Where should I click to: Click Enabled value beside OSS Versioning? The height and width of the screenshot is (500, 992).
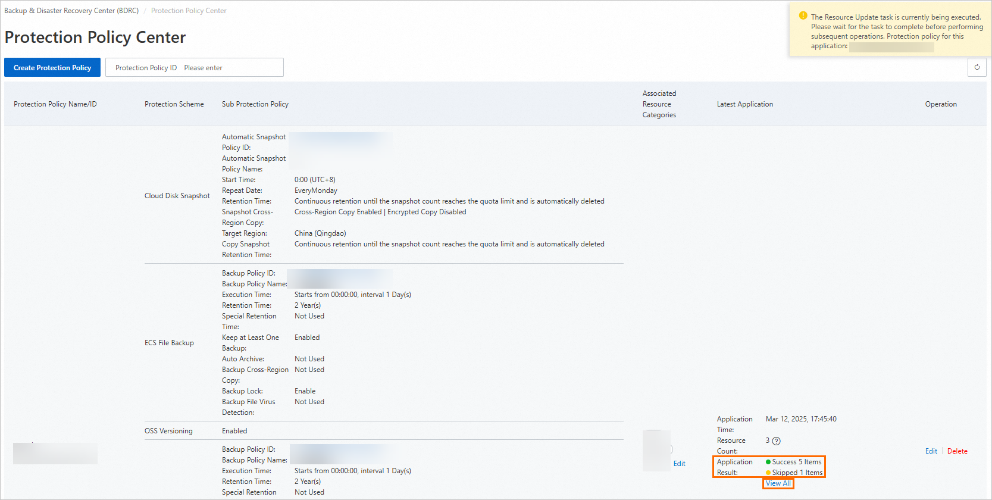click(234, 431)
